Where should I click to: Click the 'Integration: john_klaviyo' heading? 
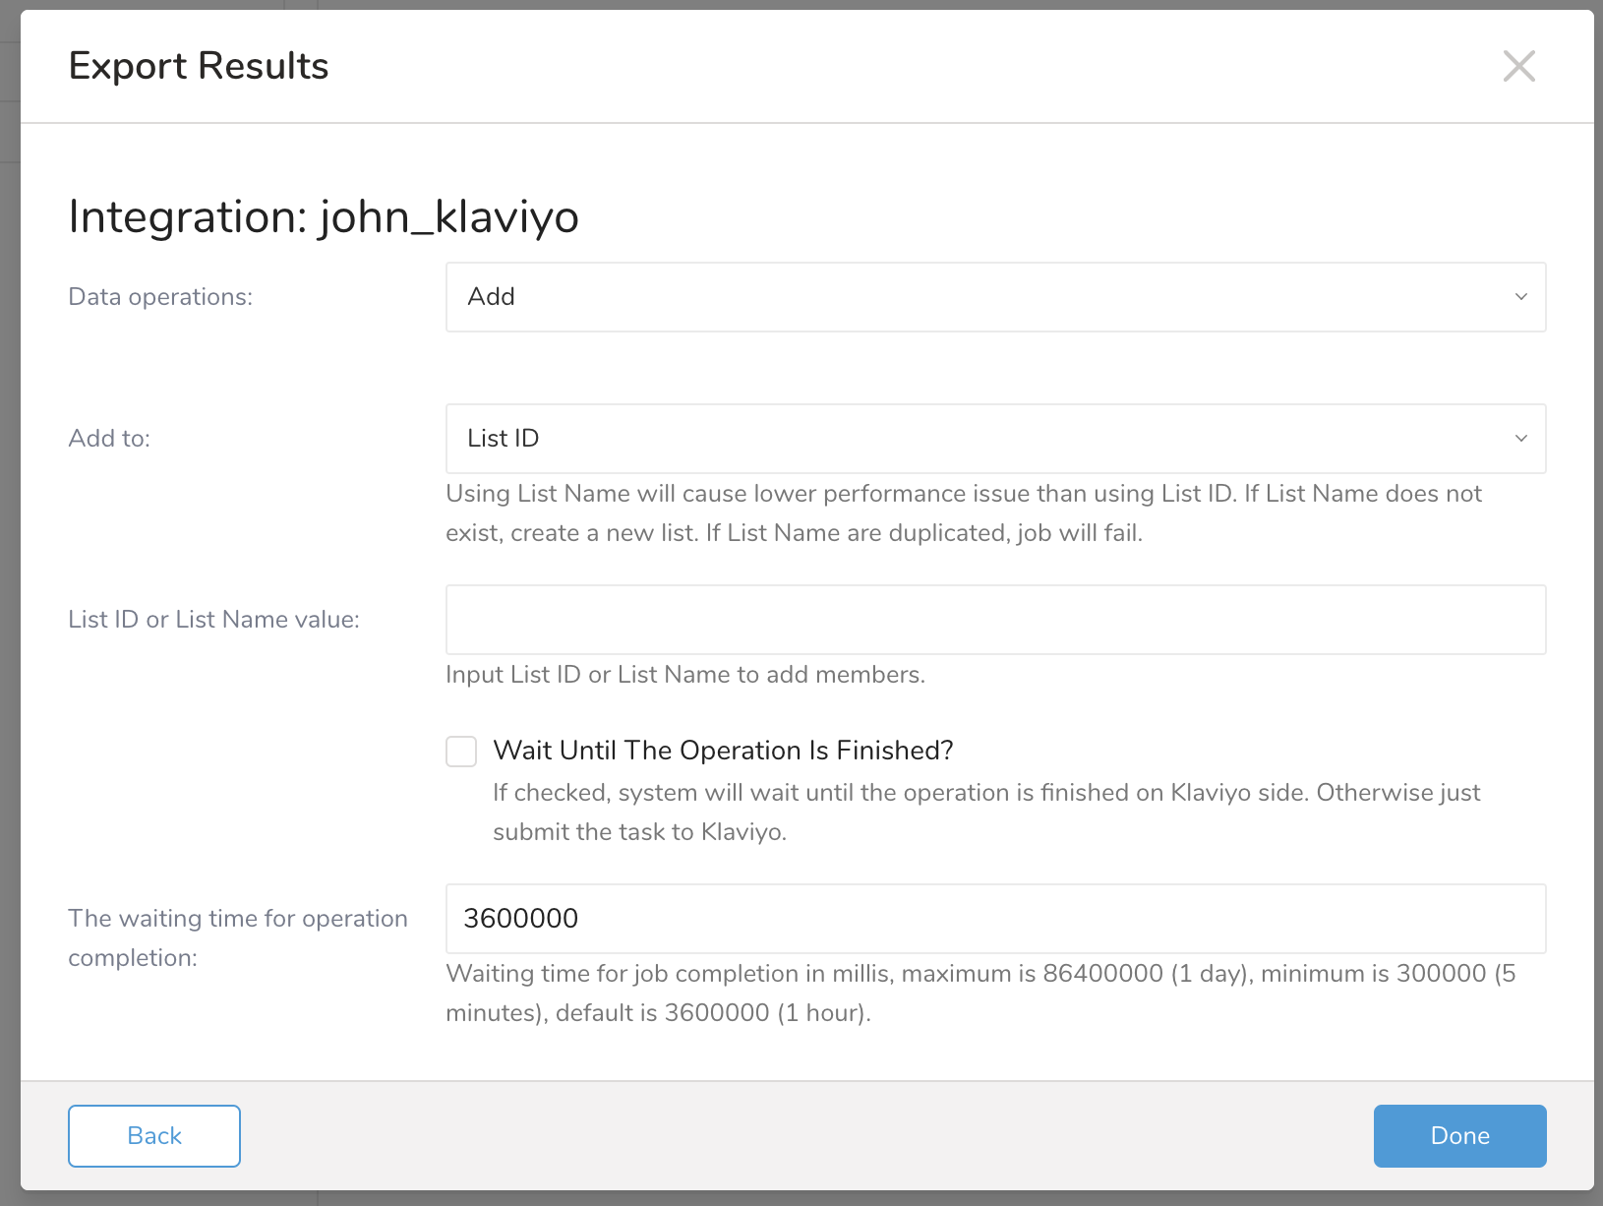pyautogui.click(x=324, y=216)
